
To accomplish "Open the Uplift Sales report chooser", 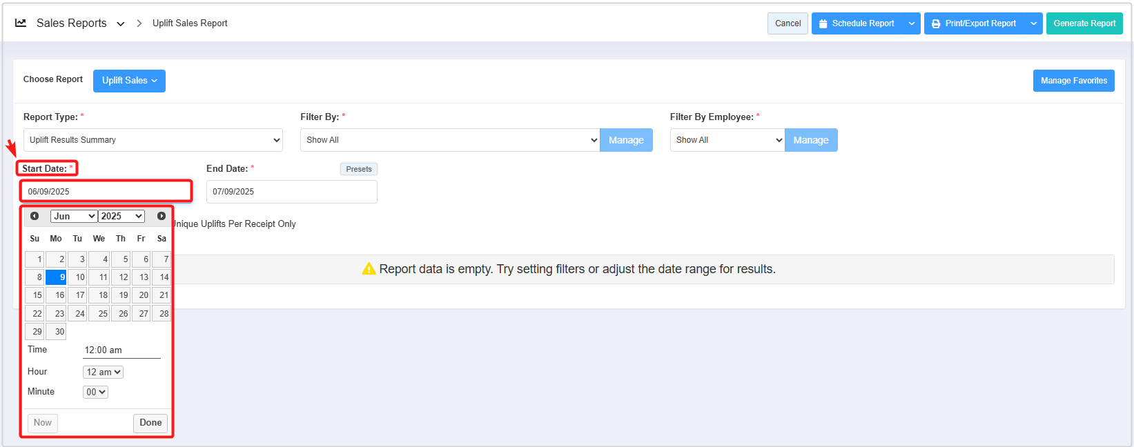I will click(x=129, y=81).
